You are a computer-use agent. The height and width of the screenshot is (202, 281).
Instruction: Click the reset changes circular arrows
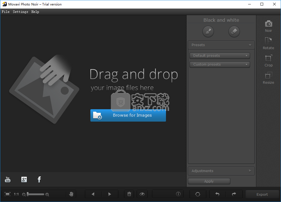[198, 194]
